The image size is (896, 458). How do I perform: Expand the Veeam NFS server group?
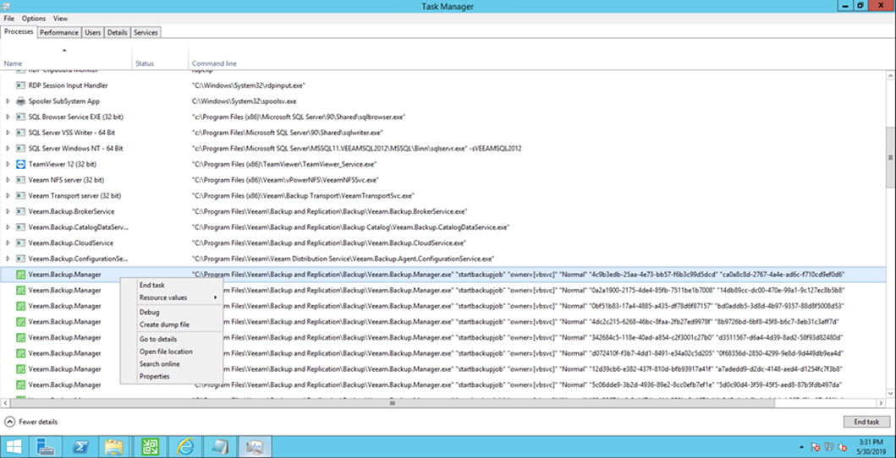pos(8,180)
